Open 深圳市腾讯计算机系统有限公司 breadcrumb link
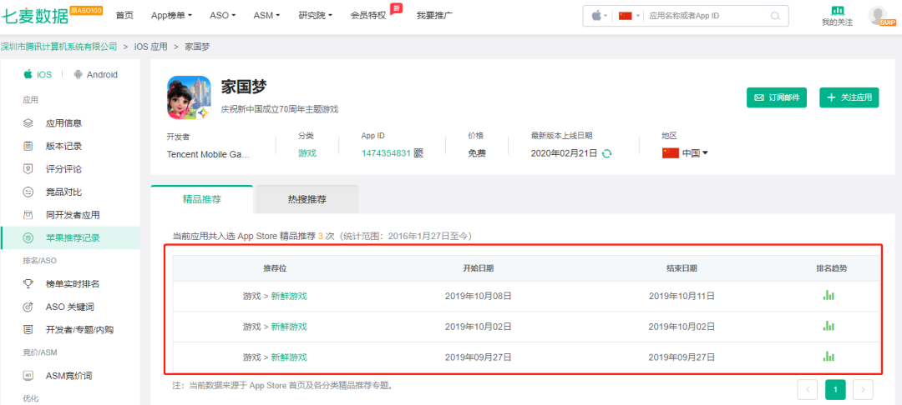The height and width of the screenshot is (405, 902). pos(58,47)
